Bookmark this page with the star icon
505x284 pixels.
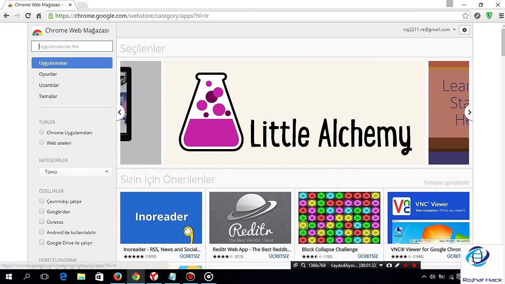[x=466, y=16]
